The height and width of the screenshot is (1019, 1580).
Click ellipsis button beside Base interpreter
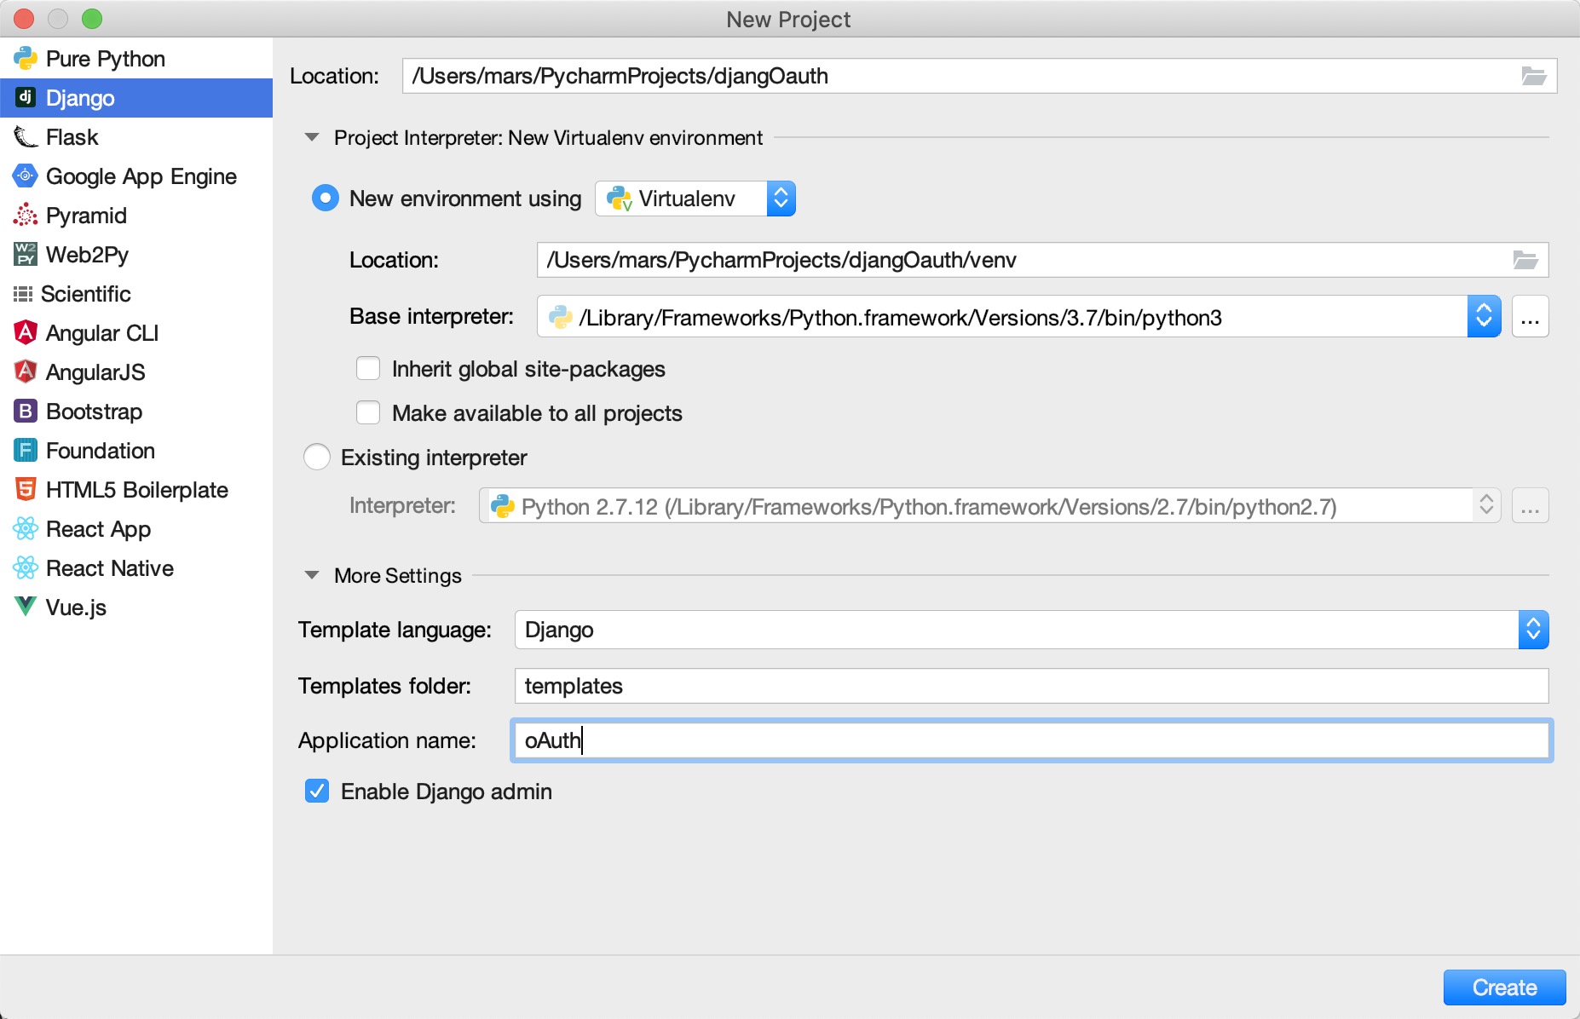[1530, 317]
